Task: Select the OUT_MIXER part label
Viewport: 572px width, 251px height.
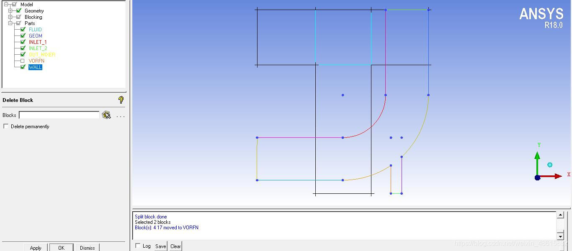Action: click(42, 55)
